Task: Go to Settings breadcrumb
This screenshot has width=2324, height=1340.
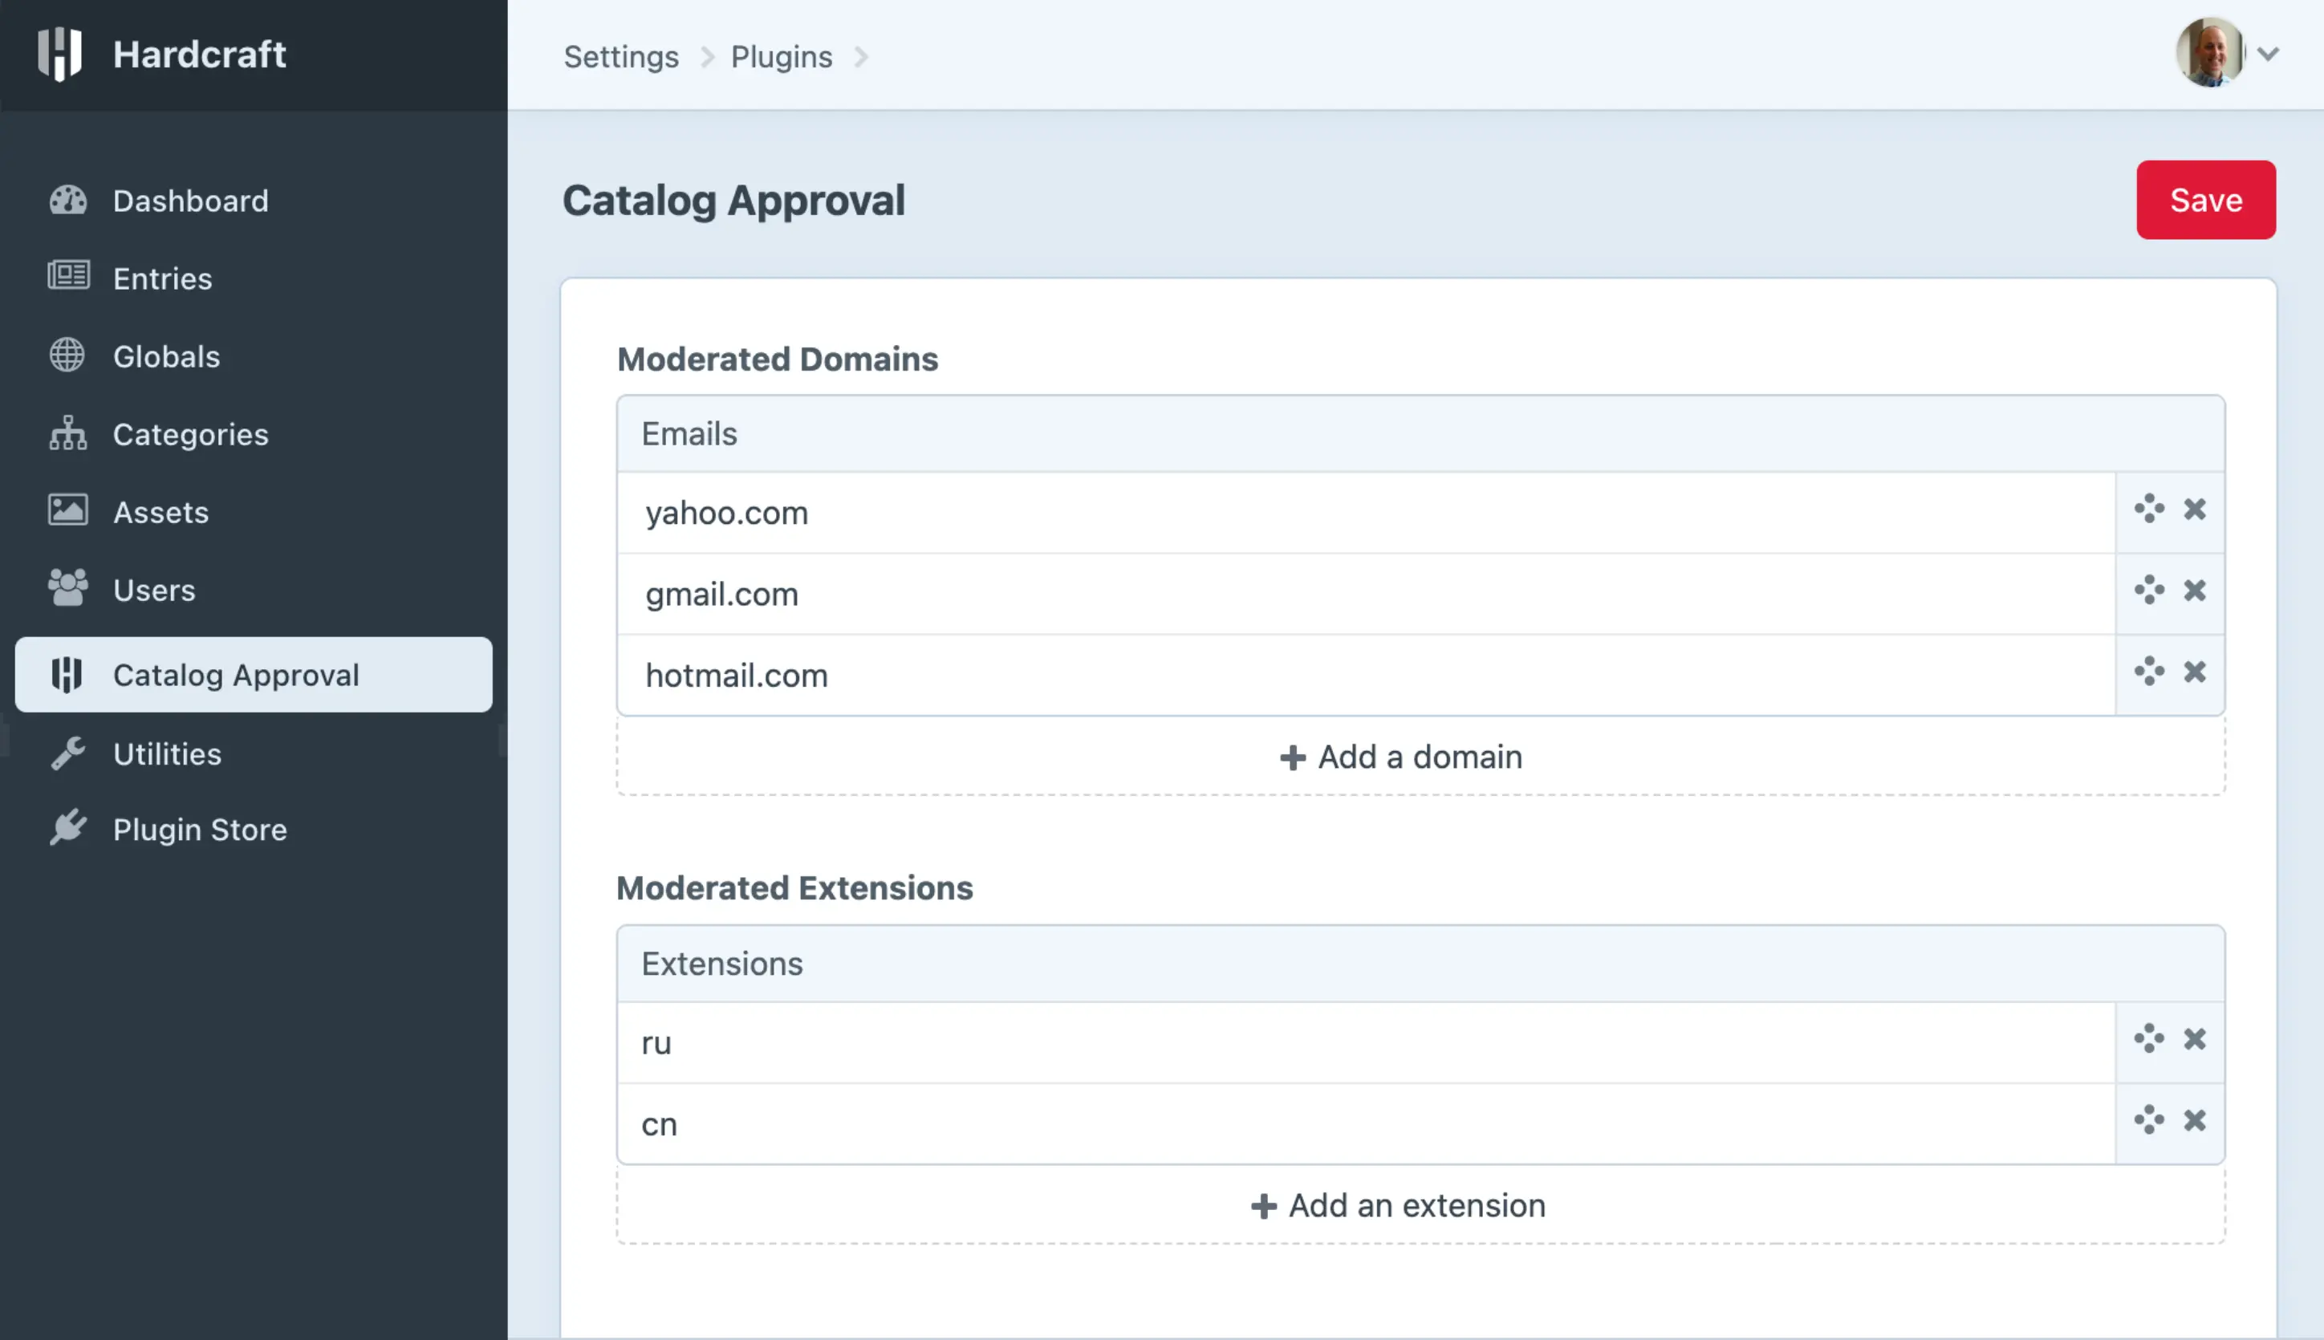Action: click(621, 57)
